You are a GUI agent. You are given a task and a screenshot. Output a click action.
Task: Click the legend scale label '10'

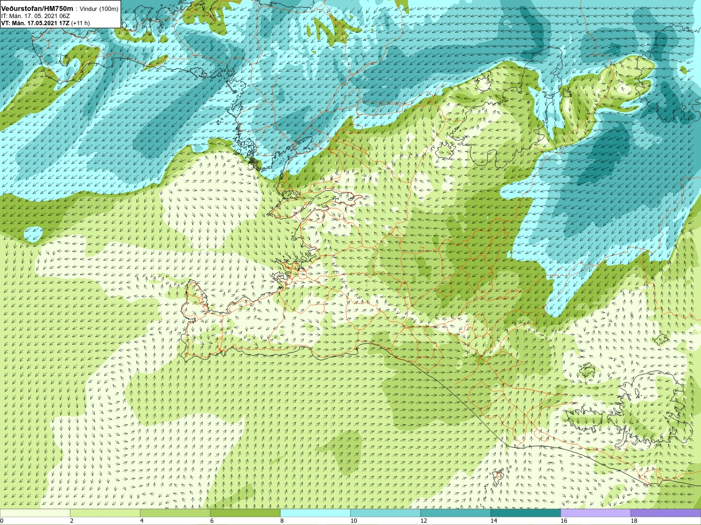(354, 521)
